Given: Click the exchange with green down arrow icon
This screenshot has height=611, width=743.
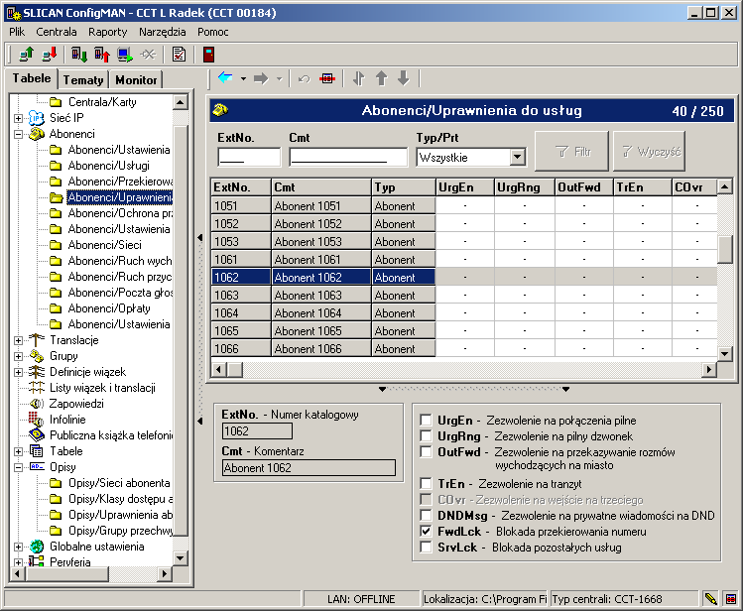Looking at the screenshot, I should click(79, 55).
